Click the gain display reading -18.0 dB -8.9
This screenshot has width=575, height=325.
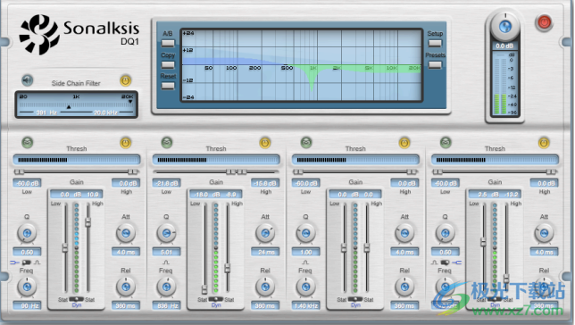click(x=216, y=194)
